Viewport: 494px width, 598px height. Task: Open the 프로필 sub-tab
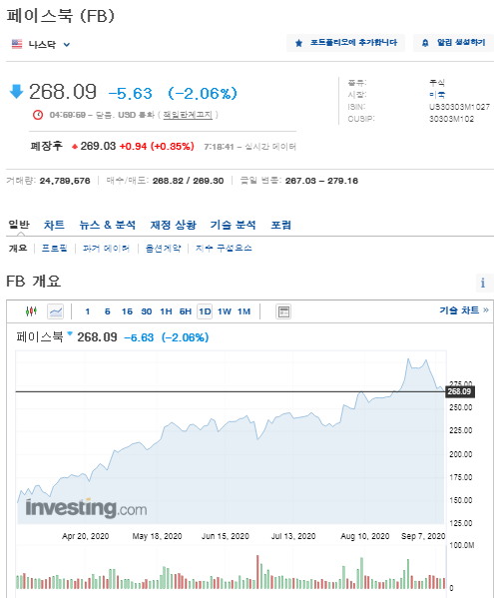55,249
